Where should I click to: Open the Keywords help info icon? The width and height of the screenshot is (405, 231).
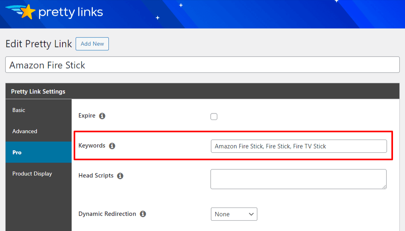click(112, 146)
